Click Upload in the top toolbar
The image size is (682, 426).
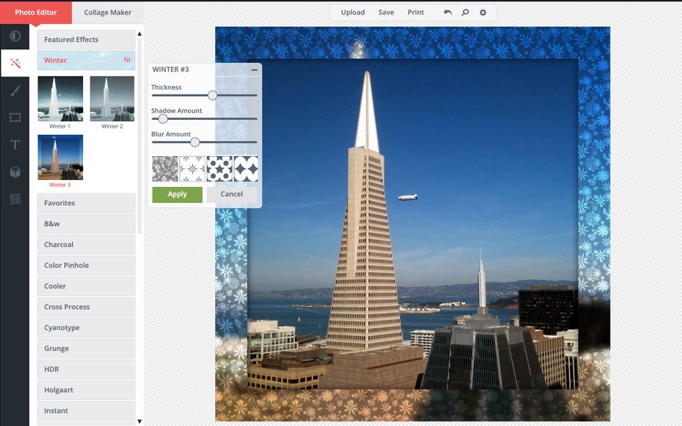pos(353,12)
